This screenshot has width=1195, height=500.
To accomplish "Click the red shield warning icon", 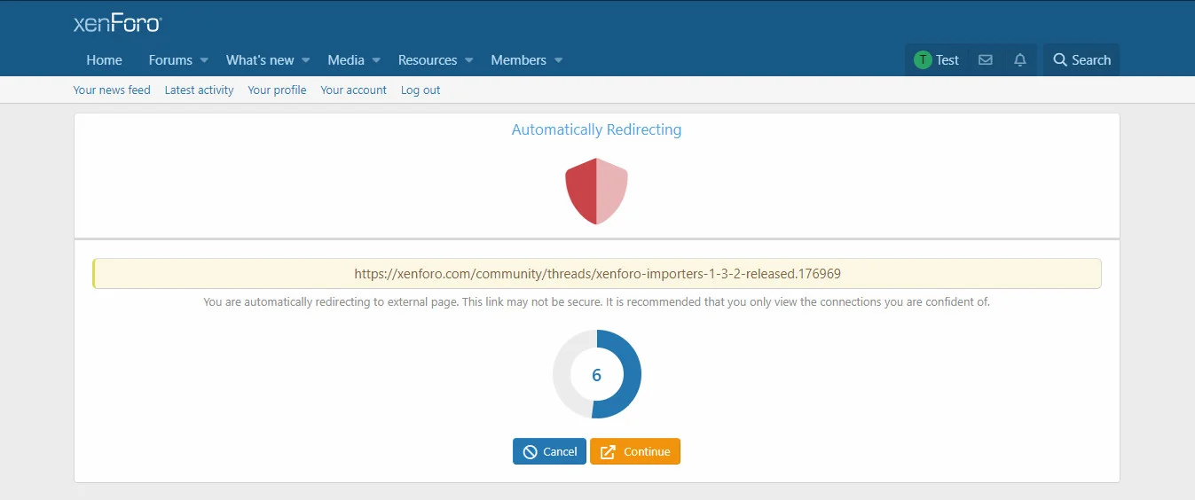I will tap(596, 191).
